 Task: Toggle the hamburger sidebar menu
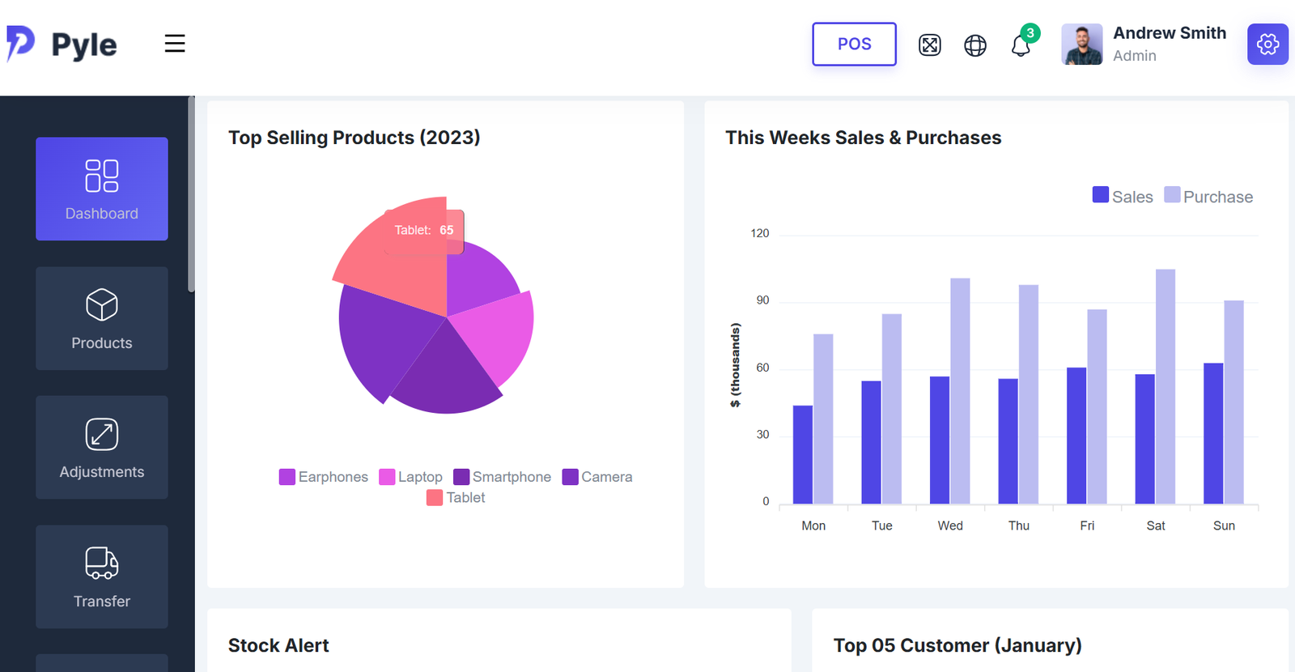pos(175,44)
